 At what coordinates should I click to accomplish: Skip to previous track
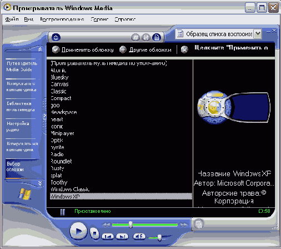pos(108,237)
